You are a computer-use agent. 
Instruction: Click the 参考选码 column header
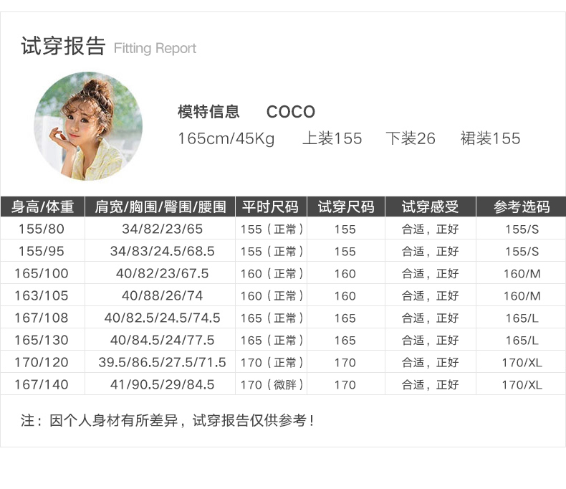[x=522, y=206]
